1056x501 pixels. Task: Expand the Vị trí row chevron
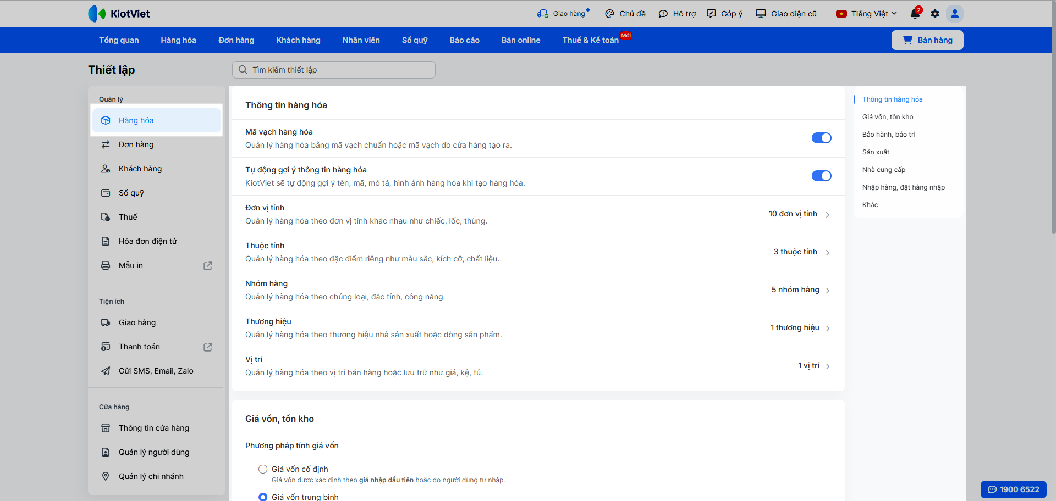click(x=828, y=366)
